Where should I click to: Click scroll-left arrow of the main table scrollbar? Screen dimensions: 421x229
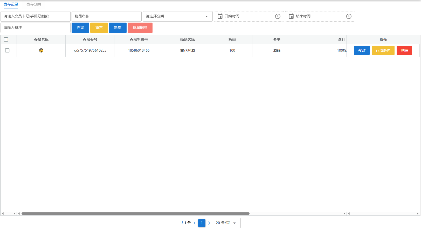[19, 213]
